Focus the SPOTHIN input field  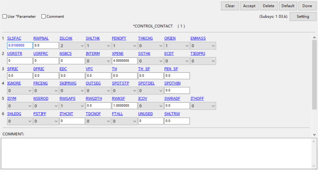pos(177,90)
